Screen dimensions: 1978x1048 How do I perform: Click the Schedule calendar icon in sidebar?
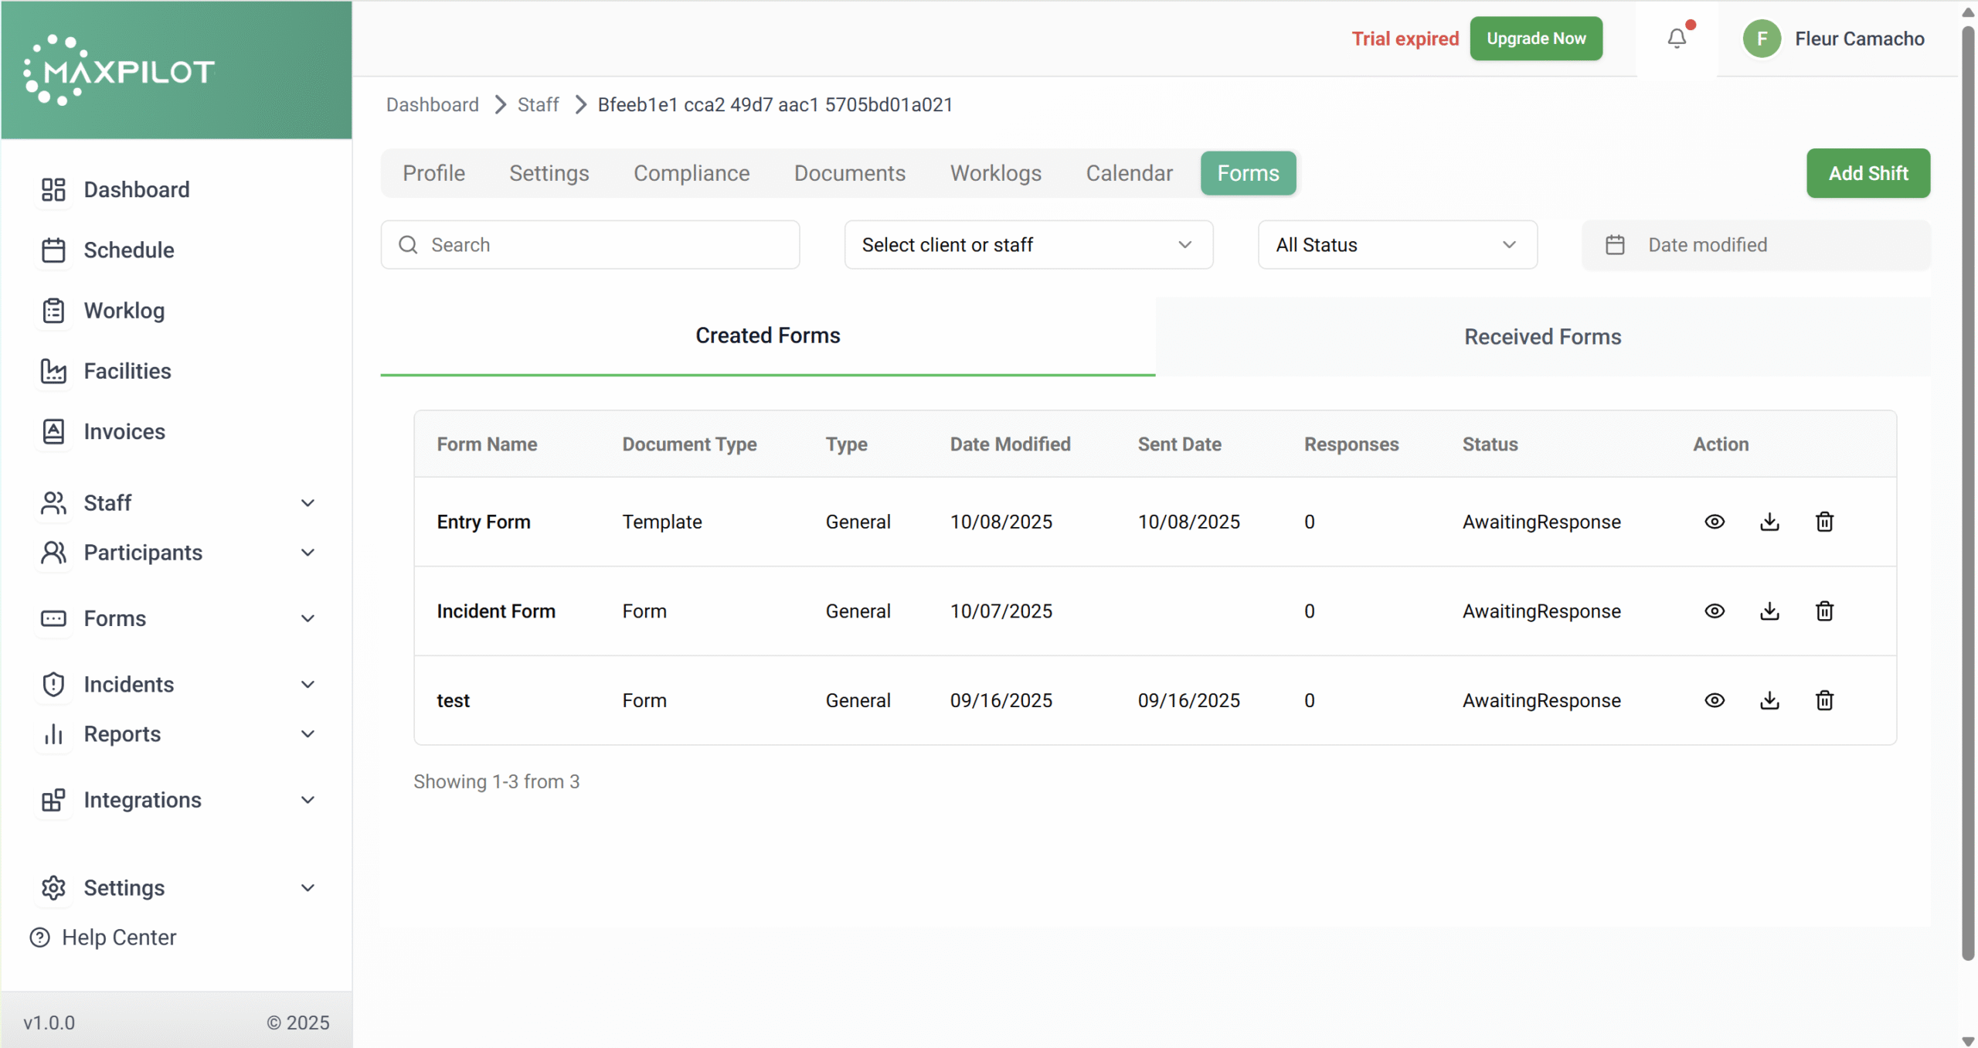(x=53, y=250)
